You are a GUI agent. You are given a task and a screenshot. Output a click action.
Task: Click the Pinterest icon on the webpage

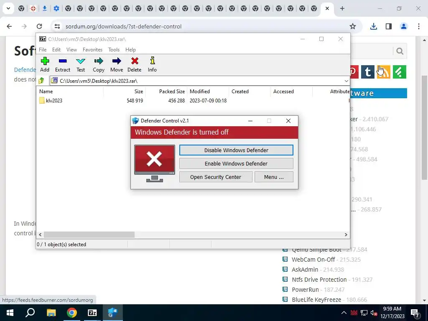point(354,72)
